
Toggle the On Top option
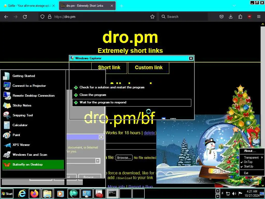pyautogui.click(x=252, y=162)
